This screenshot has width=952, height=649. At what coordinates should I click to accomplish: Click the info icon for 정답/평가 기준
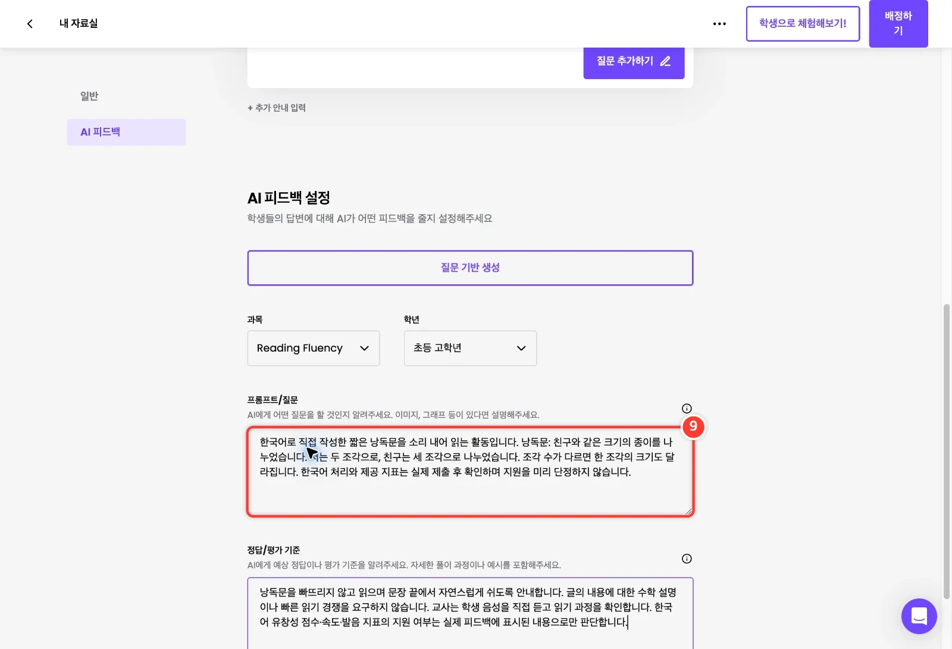click(x=687, y=559)
